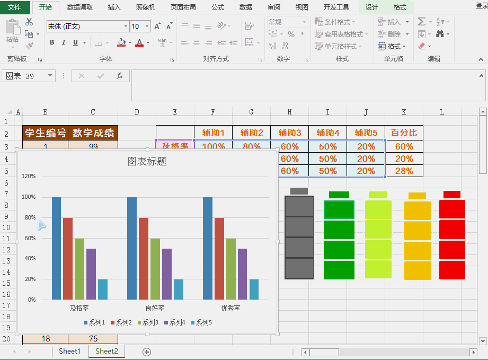Open the font size dropdown
The width and height of the screenshot is (488, 360).
(x=147, y=27)
